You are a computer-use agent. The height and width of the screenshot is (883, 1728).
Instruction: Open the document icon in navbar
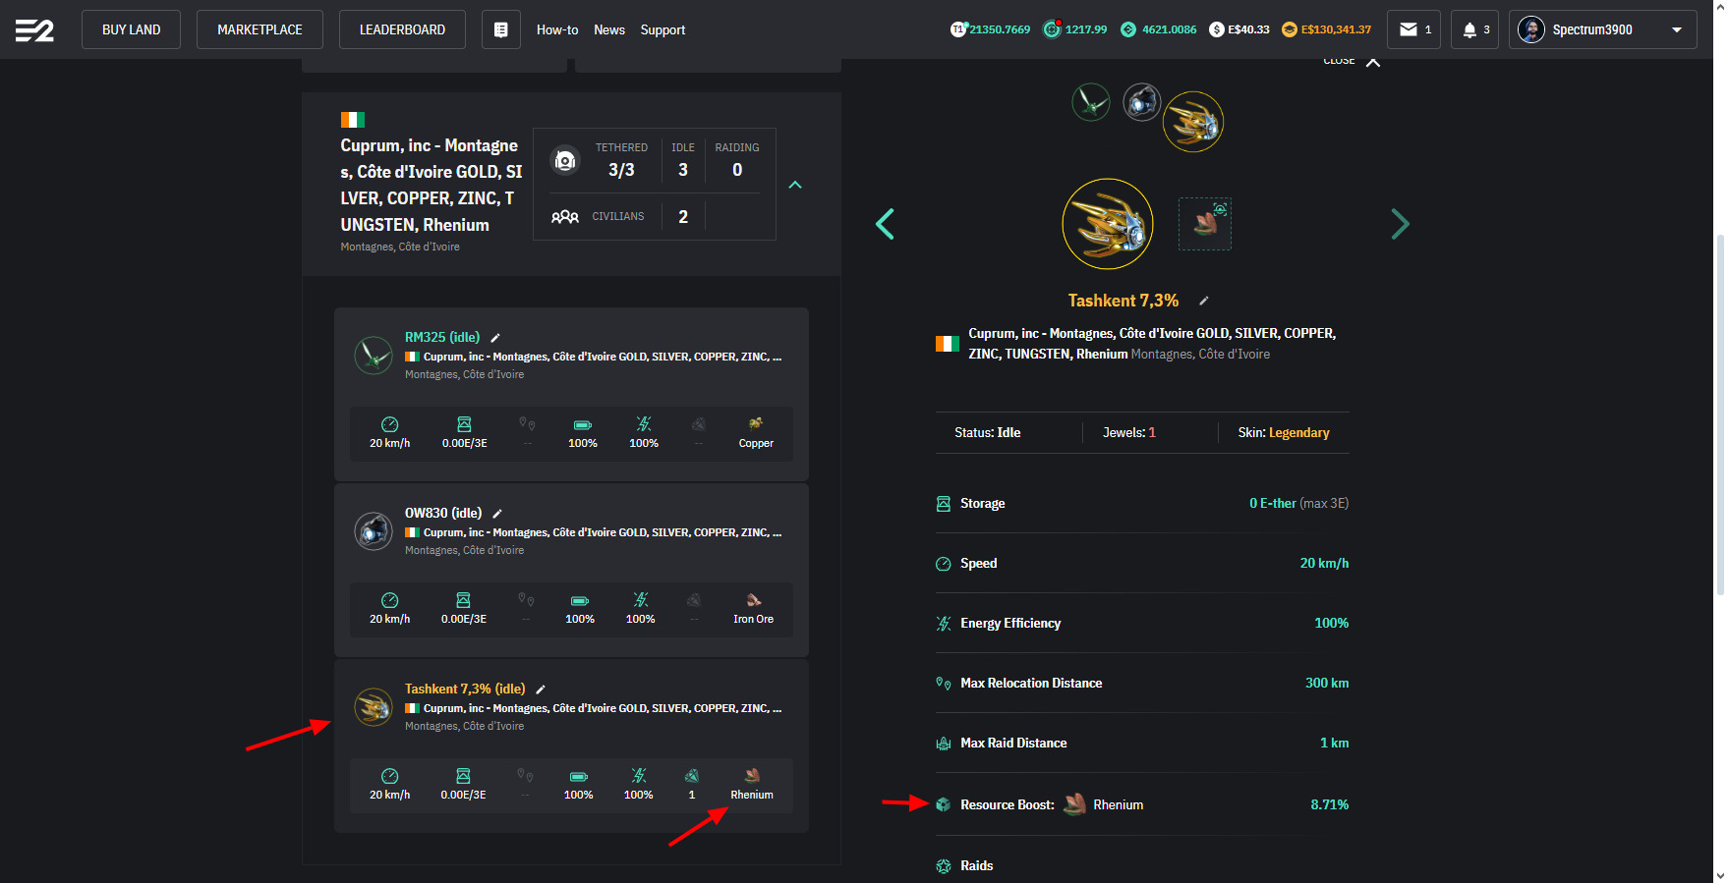[x=500, y=29]
